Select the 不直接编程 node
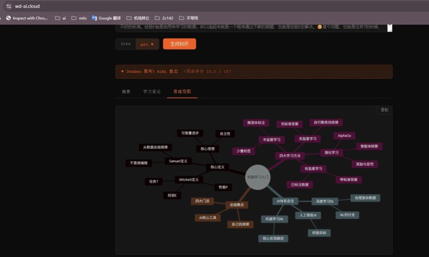This screenshot has width=429, height=257. coord(139,163)
